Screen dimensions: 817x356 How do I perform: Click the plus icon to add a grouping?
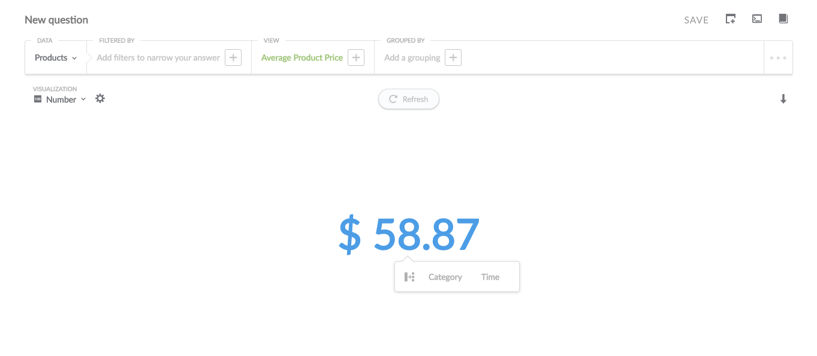[x=453, y=58]
